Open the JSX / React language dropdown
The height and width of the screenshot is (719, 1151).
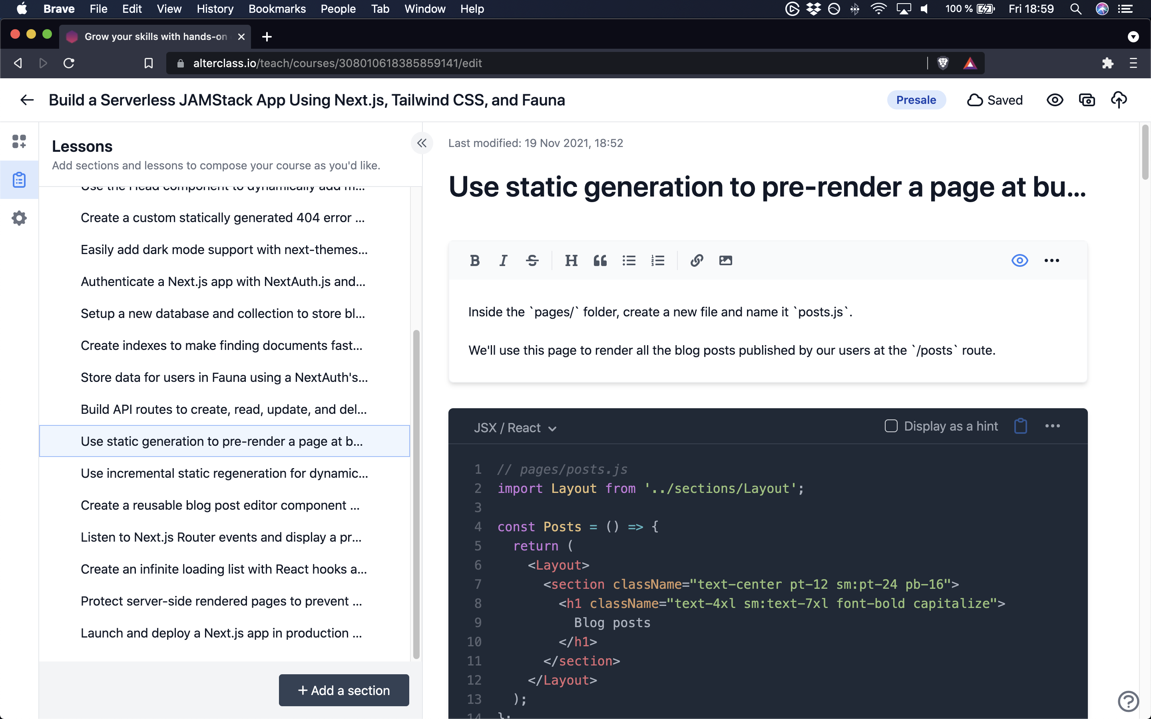(515, 428)
